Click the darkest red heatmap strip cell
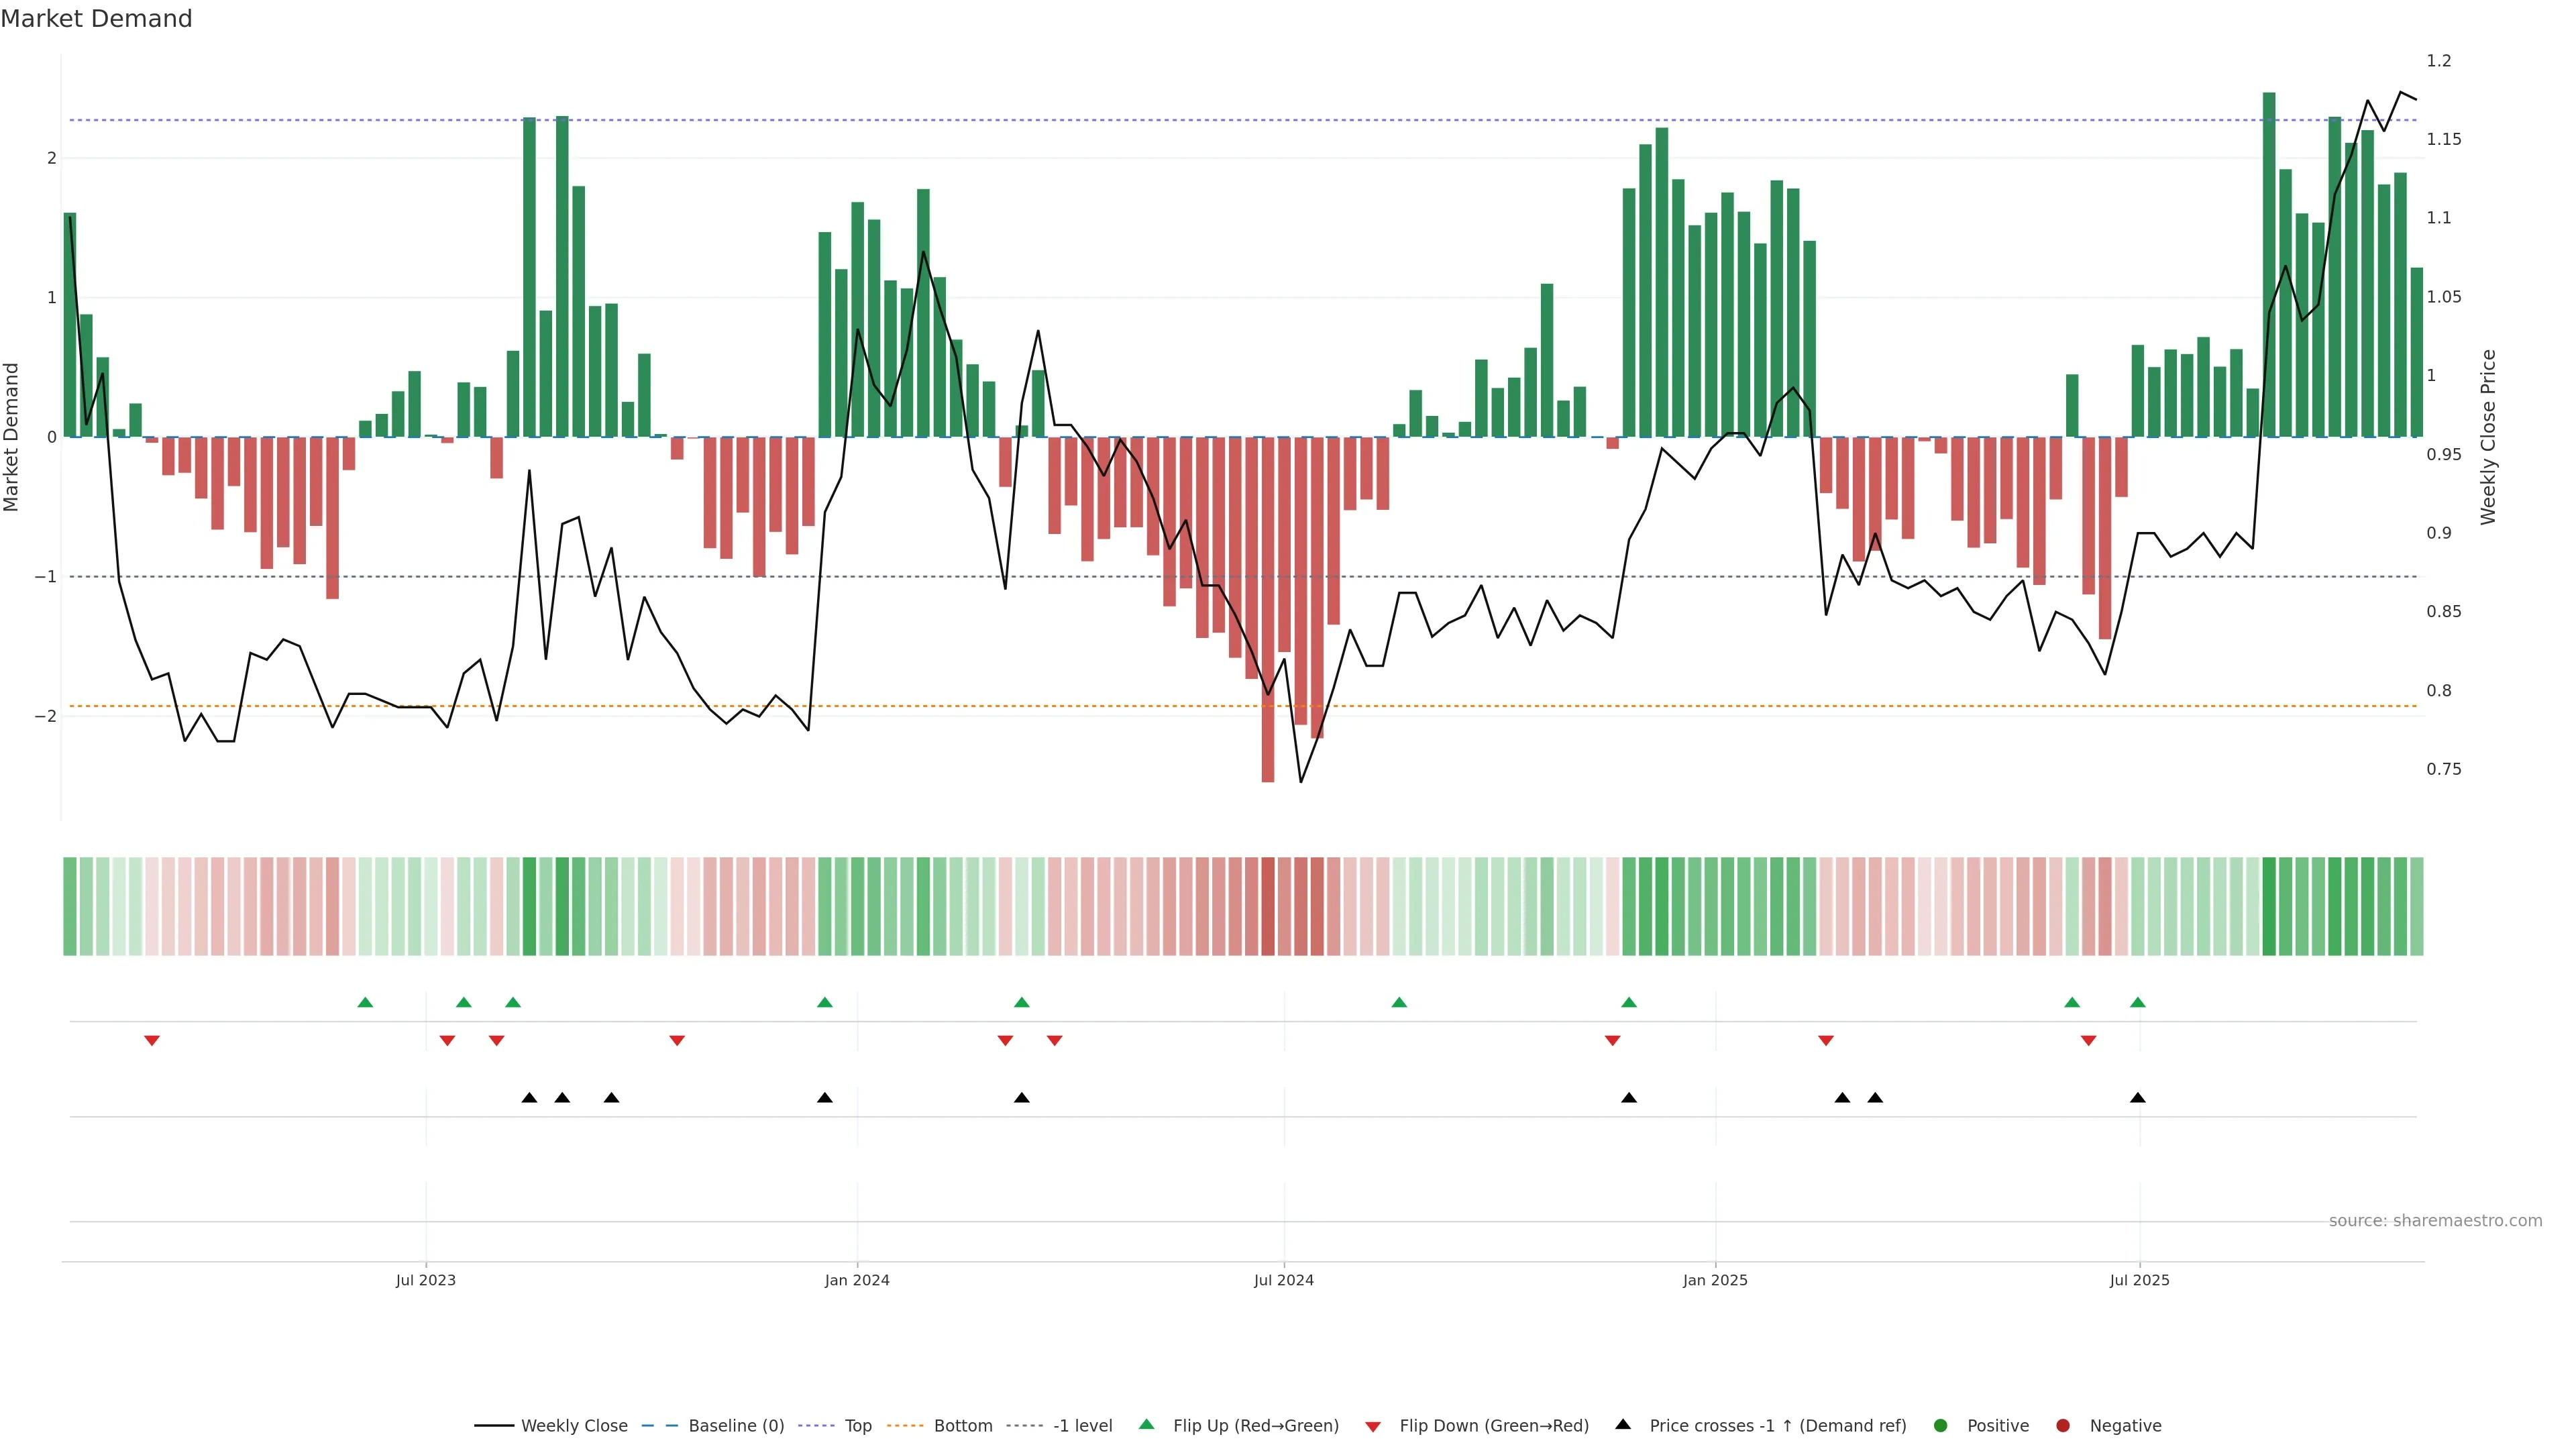 (1267, 906)
